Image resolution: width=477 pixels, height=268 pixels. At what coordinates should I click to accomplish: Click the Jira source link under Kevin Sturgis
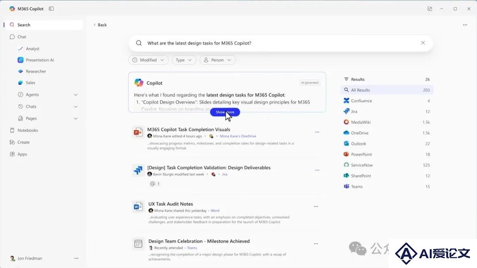pos(224,175)
